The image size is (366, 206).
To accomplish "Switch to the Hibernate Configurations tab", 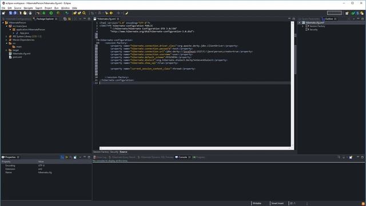I will pos(17,19).
